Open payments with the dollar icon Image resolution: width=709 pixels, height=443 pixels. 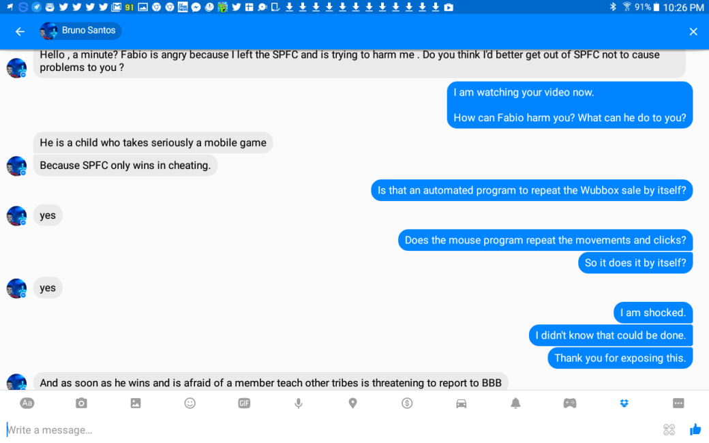pyautogui.click(x=406, y=403)
